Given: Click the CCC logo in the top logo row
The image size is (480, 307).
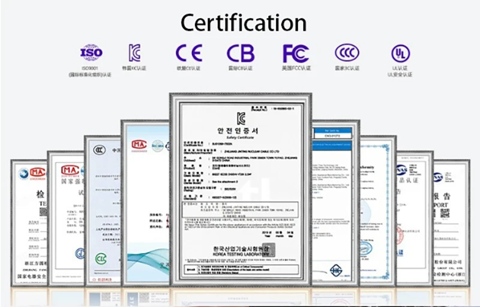Looking at the screenshot, I should pyautogui.click(x=347, y=53).
